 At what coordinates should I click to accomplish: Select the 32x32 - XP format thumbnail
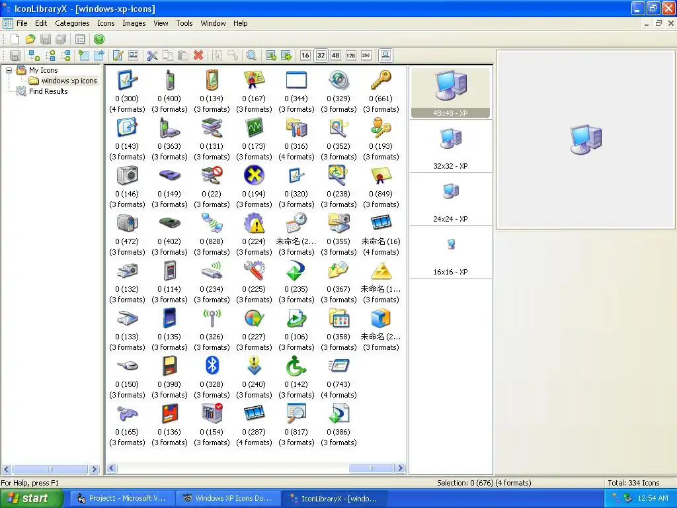pos(450,147)
